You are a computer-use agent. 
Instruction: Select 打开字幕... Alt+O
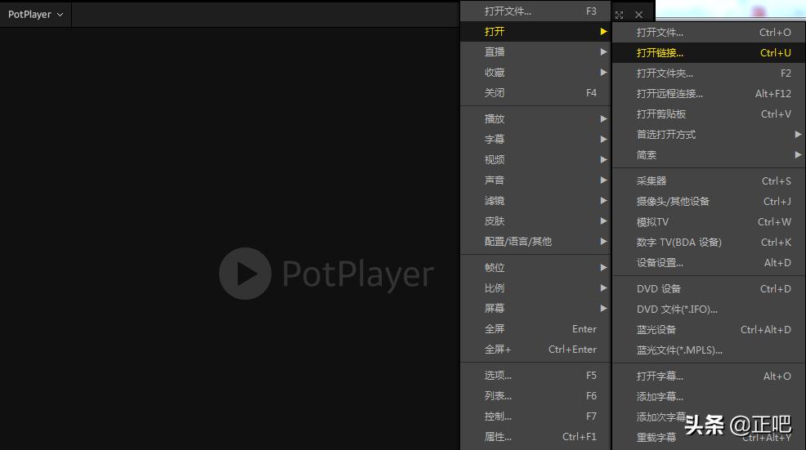click(709, 376)
